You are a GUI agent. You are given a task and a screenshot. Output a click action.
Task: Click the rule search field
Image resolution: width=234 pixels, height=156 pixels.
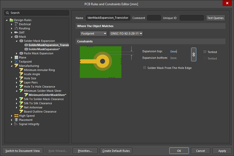click(37, 13)
